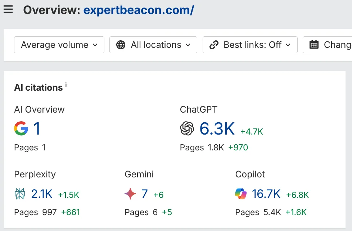View the AI citations info tooltip
The width and height of the screenshot is (352, 231).
tap(66, 84)
